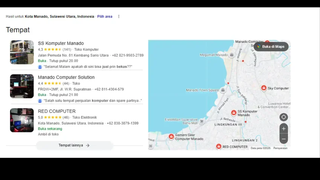Viewport: 320px width, 180px height.
Task: Click the hospital H marker on map
Action: click(151, 146)
